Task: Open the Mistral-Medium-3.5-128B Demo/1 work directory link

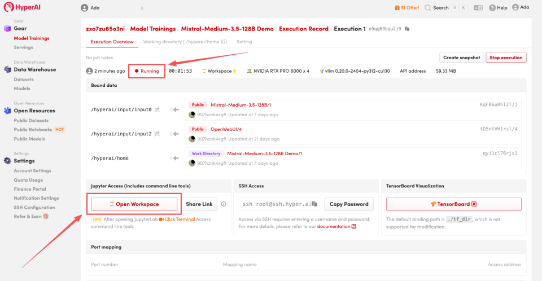Action: tap(264, 153)
